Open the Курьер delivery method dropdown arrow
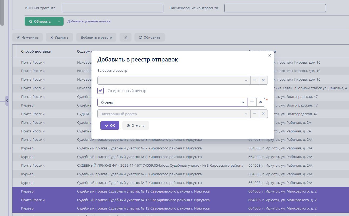Screen dimensions: 349x216 tap(243, 102)
